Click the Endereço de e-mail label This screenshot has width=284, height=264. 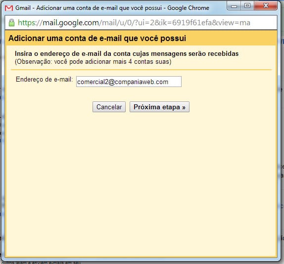[45, 80]
